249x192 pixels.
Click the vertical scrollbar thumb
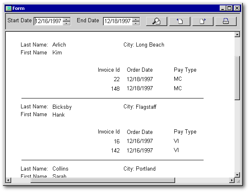pos(237,78)
